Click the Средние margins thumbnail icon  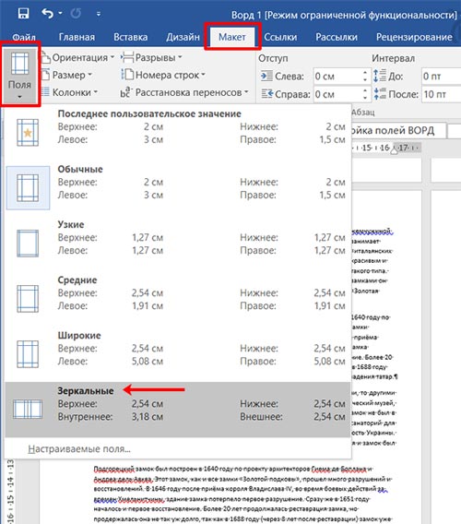point(28,299)
